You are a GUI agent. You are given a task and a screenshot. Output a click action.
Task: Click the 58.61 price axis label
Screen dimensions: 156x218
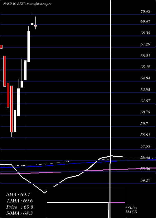tap(145, 135)
